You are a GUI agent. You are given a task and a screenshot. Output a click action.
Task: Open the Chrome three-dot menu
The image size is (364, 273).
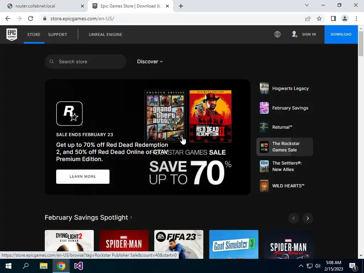(356, 18)
